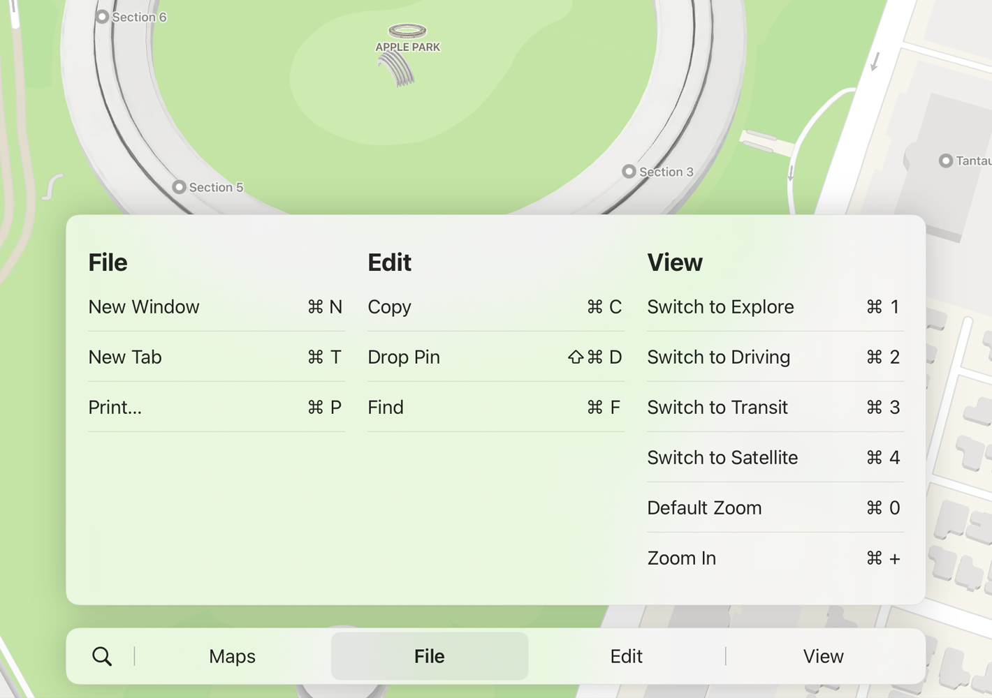The image size is (992, 698).
Task: Choose Copy from the Edit column
Action: 495,306
